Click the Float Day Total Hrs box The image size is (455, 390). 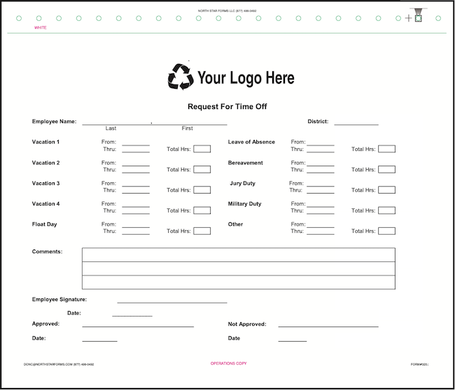click(202, 231)
